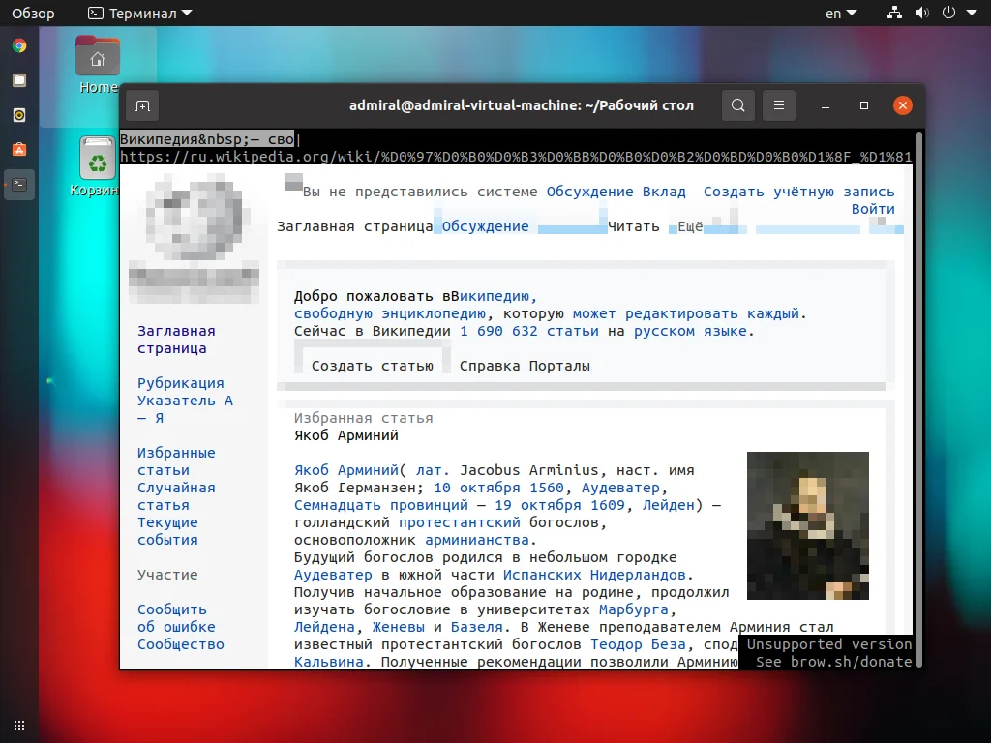Select the Terminal icon in the dock
This screenshot has width=991, height=743.
(x=19, y=184)
